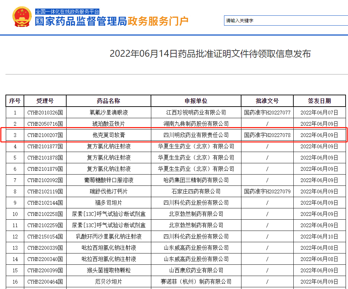348x289 pixels.
Task: Click the 药品名称 column header
Action: pos(109,101)
